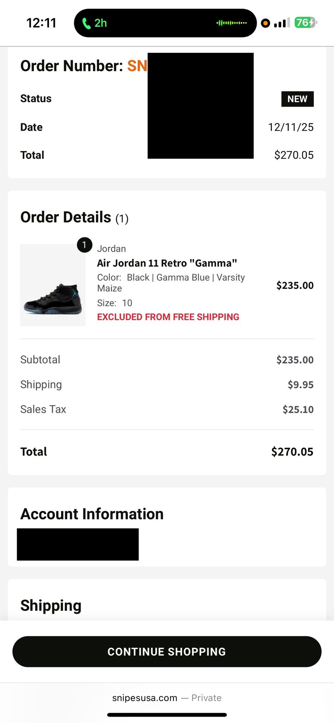Tap the sneaker product thumbnail

pos(52,285)
